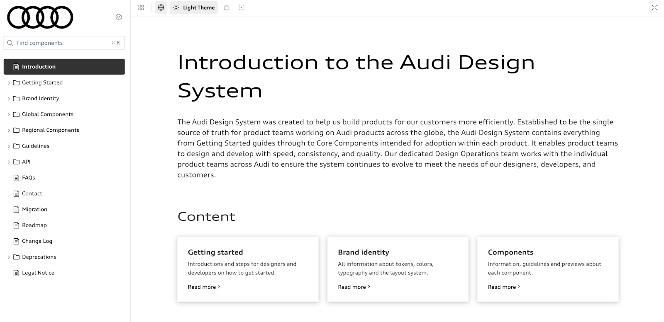Viewport: 664px width, 322px height.
Task: Open the Migration page
Action: (x=34, y=209)
